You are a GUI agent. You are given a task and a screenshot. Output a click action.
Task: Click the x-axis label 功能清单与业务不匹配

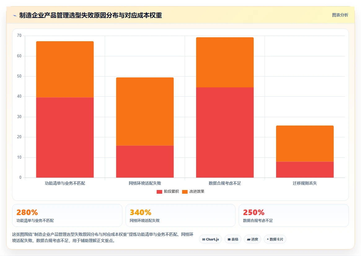pos(65,183)
